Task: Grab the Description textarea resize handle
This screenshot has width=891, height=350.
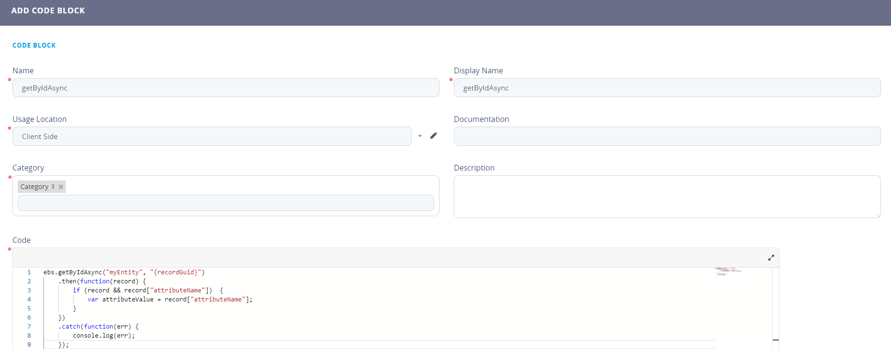Action: [x=879, y=216]
